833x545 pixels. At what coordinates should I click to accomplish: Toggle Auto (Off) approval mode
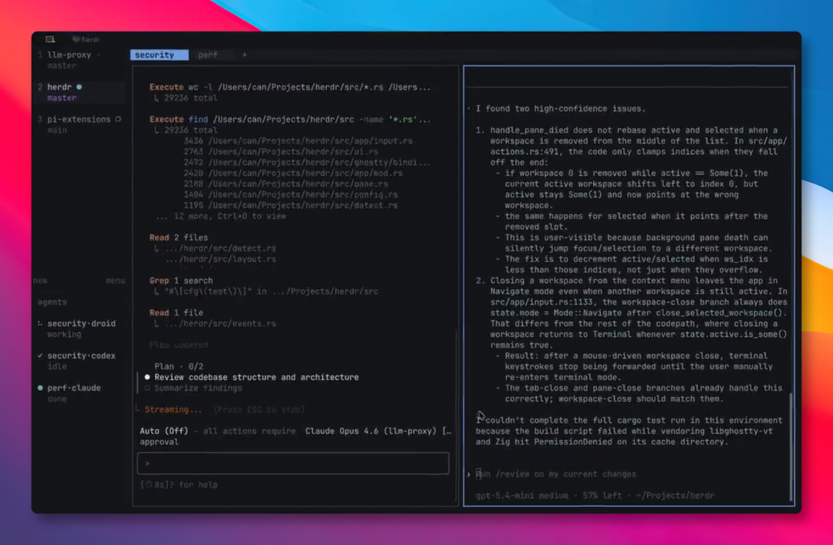[164, 431]
